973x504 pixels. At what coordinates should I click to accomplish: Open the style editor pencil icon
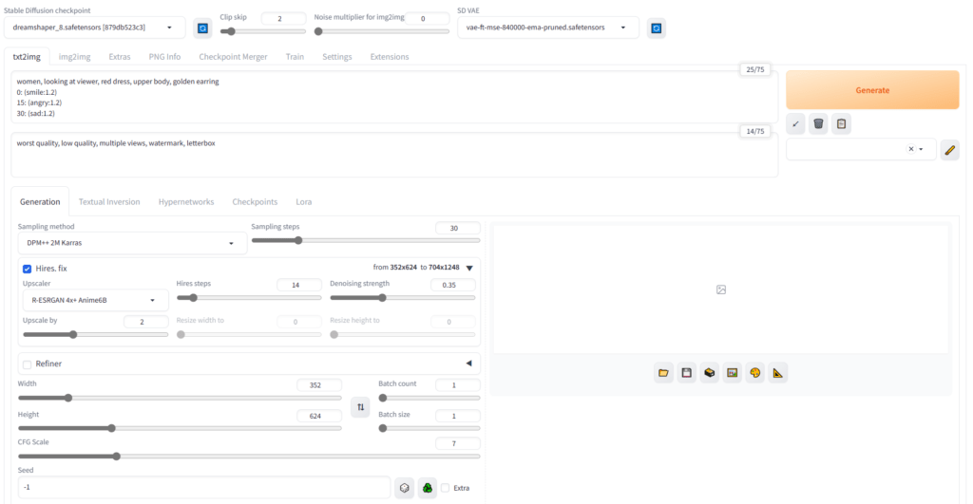pyautogui.click(x=949, y=150)
